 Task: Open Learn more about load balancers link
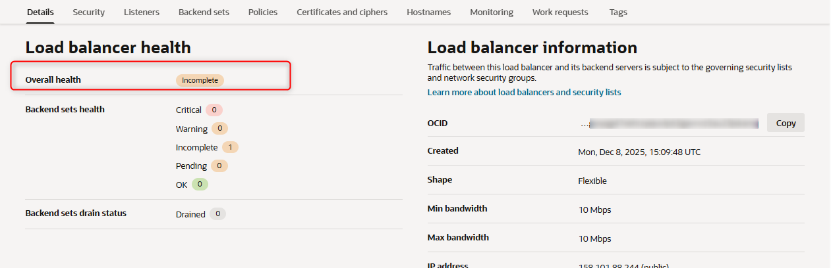pyautogui.click(x=524, y=92)
